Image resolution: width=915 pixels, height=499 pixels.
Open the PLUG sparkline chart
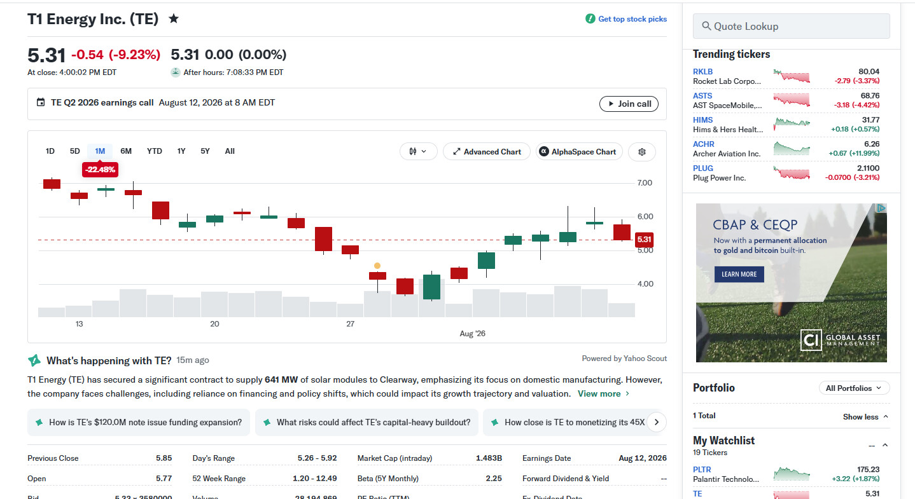pos(792,173)
